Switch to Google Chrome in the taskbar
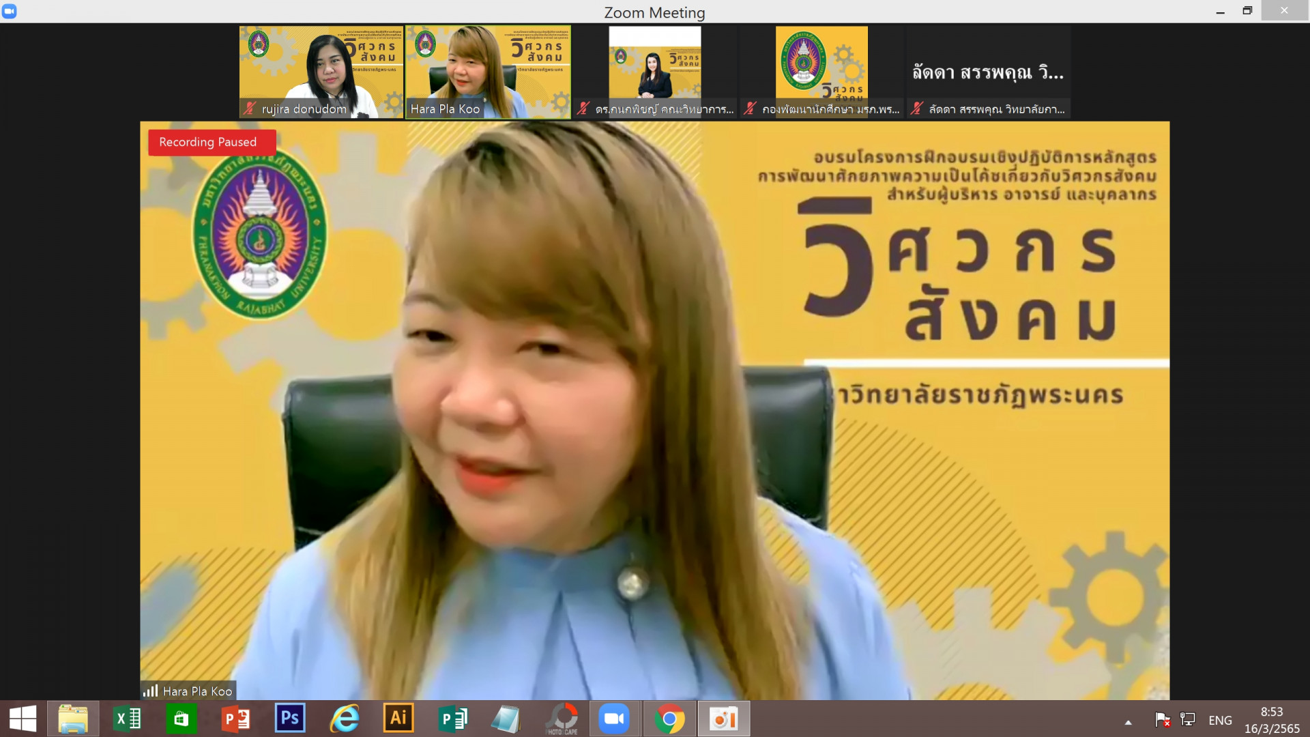This screenshot has height=737, width=1310. (x=669, y=719)
